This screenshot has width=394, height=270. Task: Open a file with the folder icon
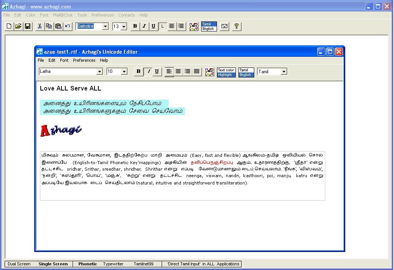click(18, 26)
